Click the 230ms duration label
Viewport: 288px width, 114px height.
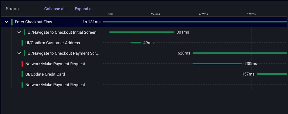(251, 64)
